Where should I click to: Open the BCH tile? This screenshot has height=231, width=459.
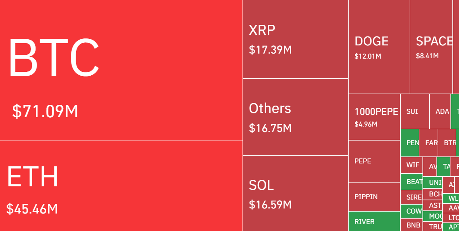click(x=433, y=194)
